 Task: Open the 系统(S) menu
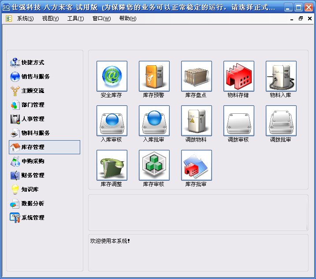point(25,19)
